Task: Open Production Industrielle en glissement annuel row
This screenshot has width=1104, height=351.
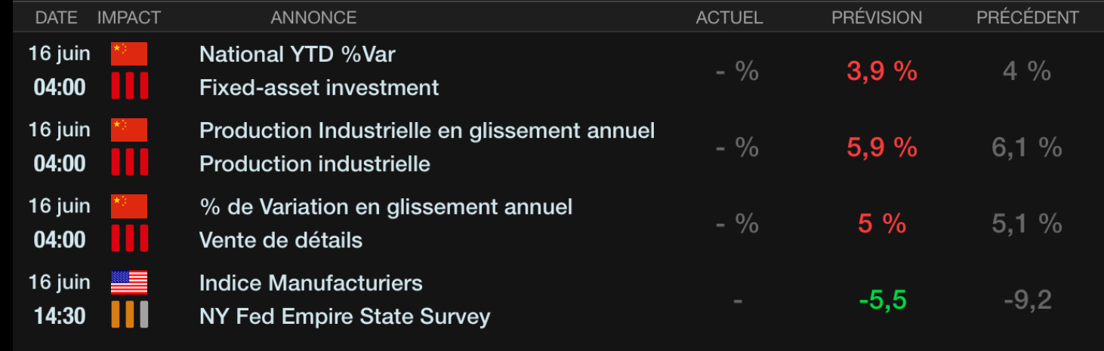Action: (x=427, y=130)
